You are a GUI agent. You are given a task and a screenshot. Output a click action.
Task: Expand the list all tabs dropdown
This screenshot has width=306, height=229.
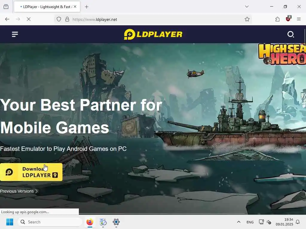(247, 7)
